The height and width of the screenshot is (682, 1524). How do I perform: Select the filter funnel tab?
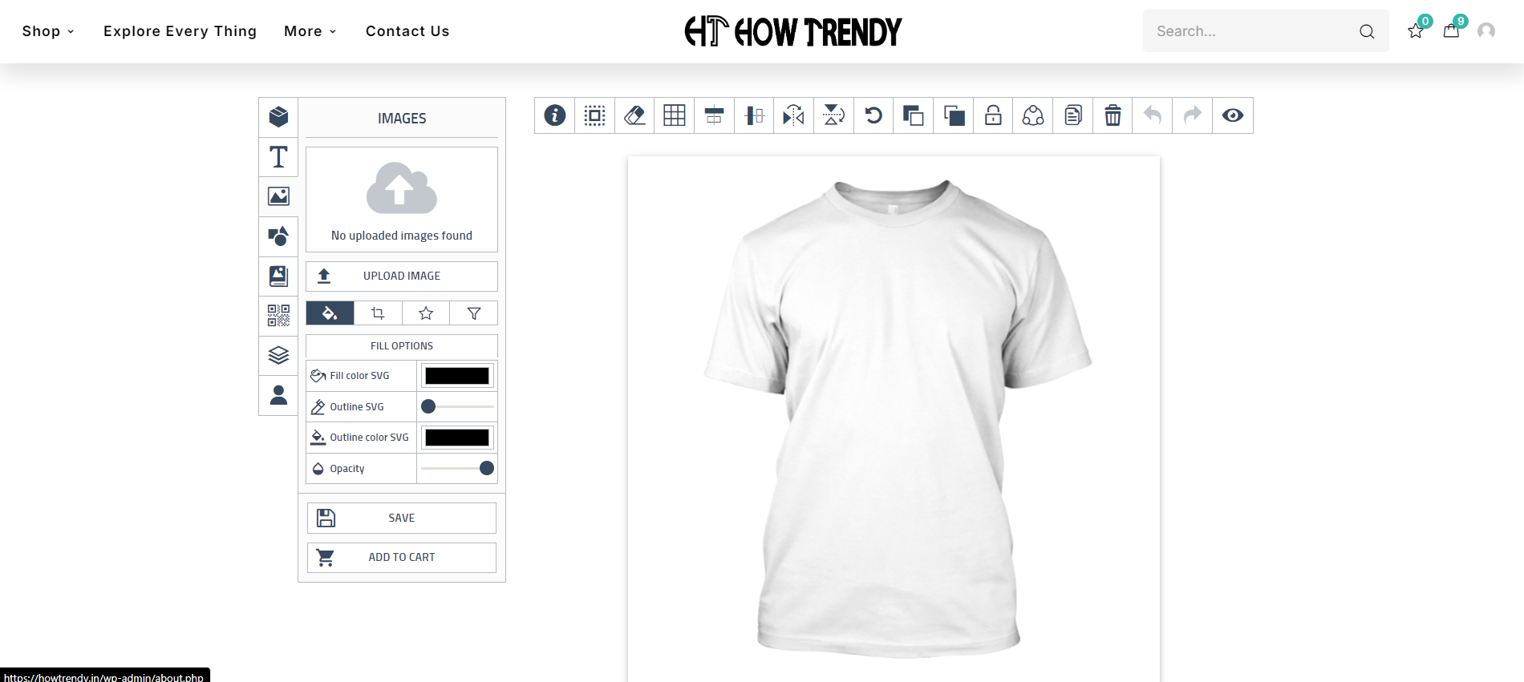click(474, 313)
